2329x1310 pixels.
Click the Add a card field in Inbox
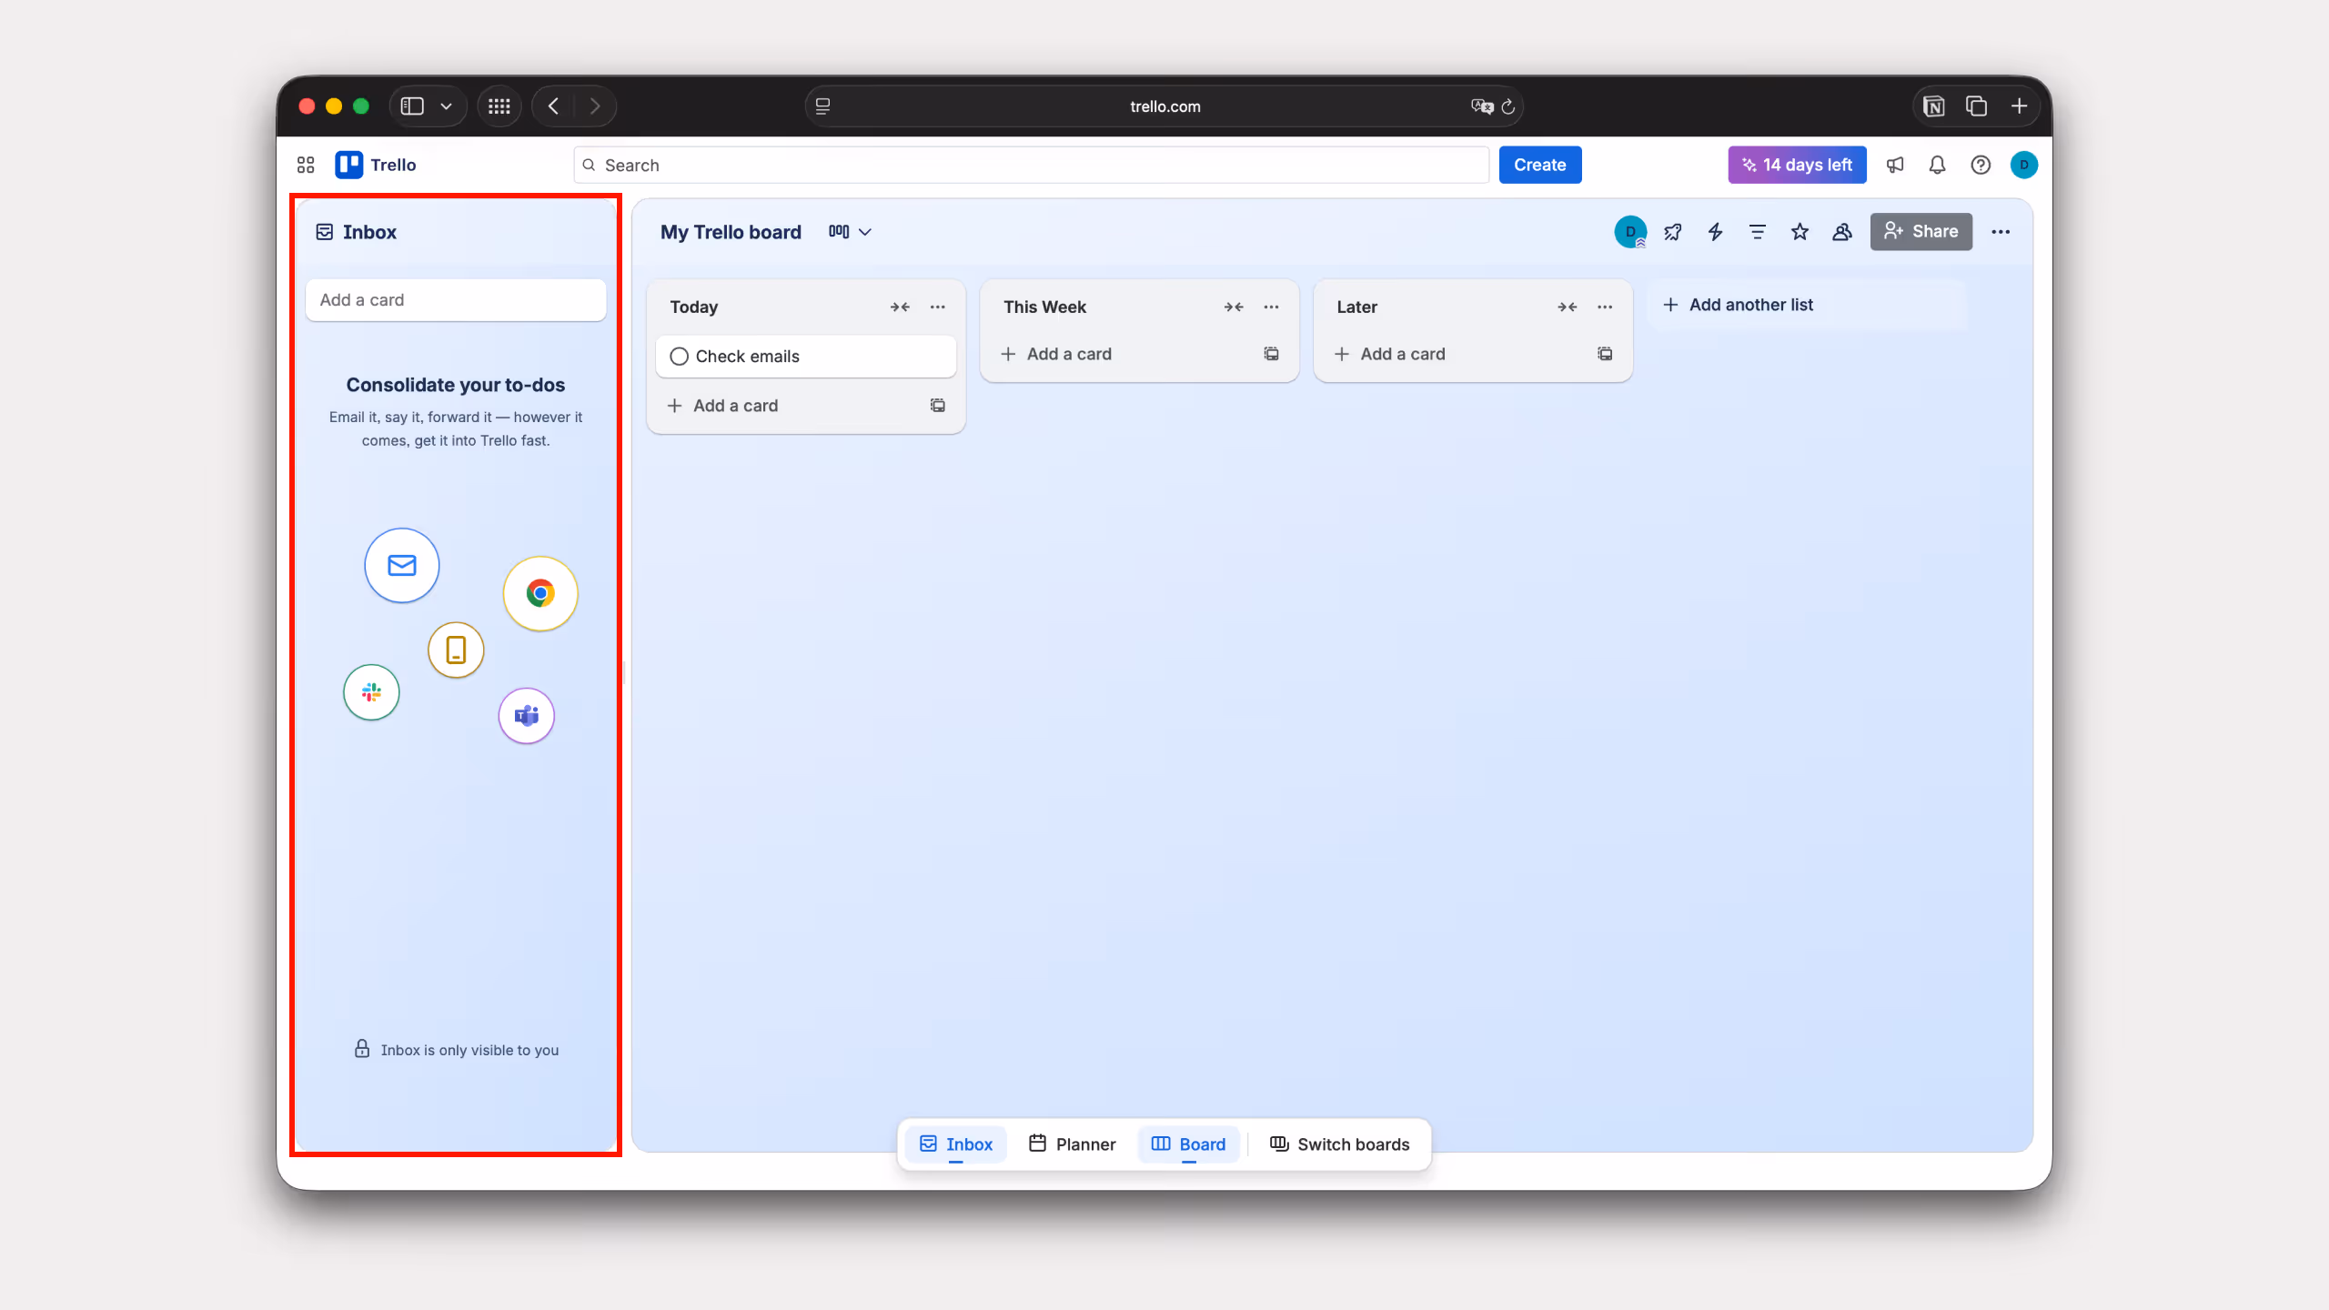pos(455,299)
